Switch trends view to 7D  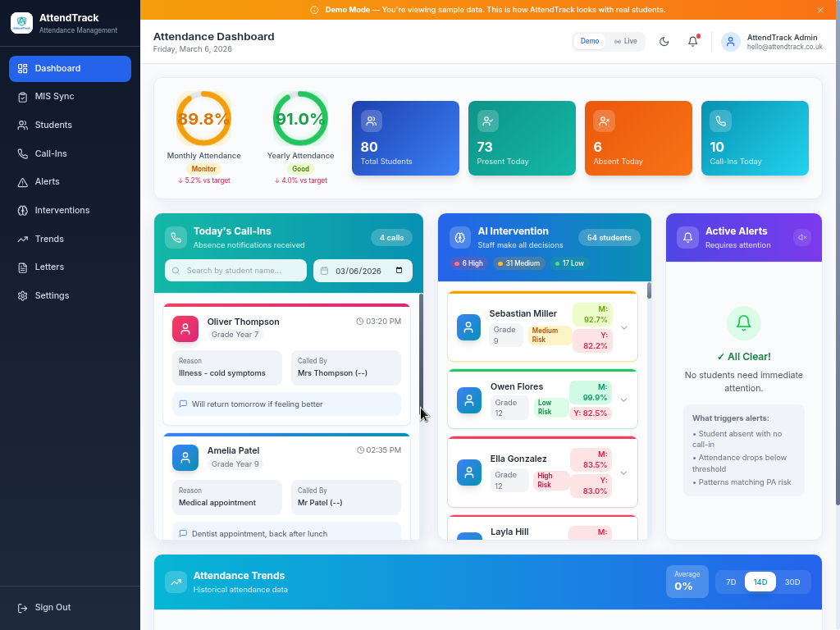[x=730, y=582]
